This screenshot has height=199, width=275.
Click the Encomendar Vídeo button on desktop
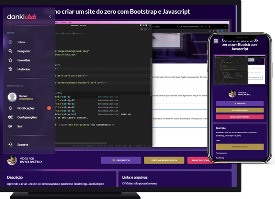coord(164,160)
